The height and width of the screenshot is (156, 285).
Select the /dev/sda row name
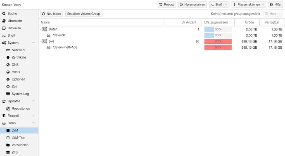59,35
